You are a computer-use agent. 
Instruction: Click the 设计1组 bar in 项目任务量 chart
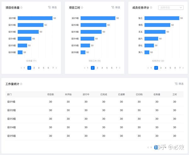coord(35,18)
